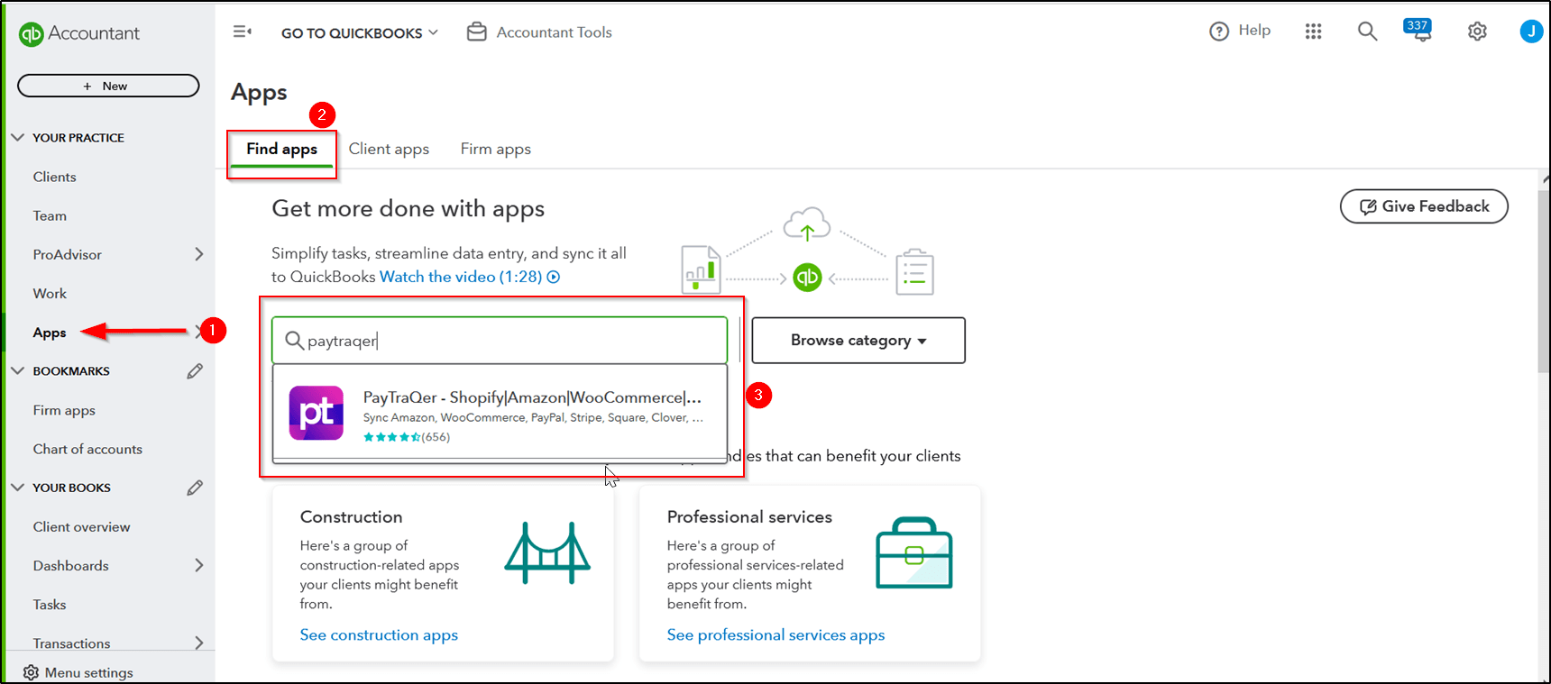The width and height of the screenshot is (1551, 684).
Task: Open the Help question mark icon
Action: (x=1219, y=32)
